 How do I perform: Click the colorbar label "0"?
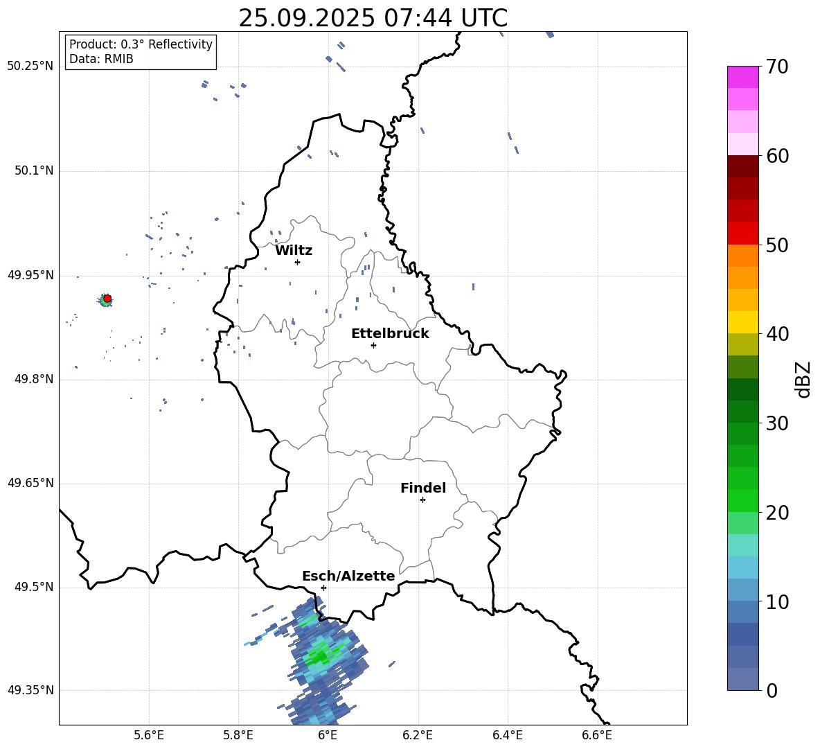tap(772, 690)
